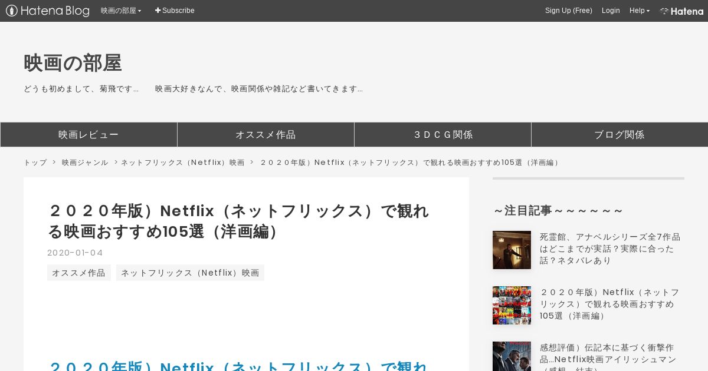Open the last breadcrumb item ending 洋画編
The width and height of the screenshot is (708, 371).
[x=409, y=163]
